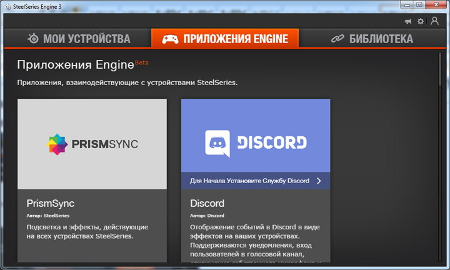Click the Discord app title
The height and width of the screenshot is (270, 450).
click(207, 203)
